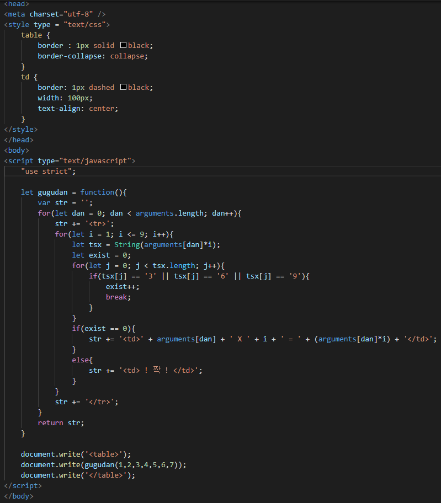Click the "'6'" string in the if condition

223,276
